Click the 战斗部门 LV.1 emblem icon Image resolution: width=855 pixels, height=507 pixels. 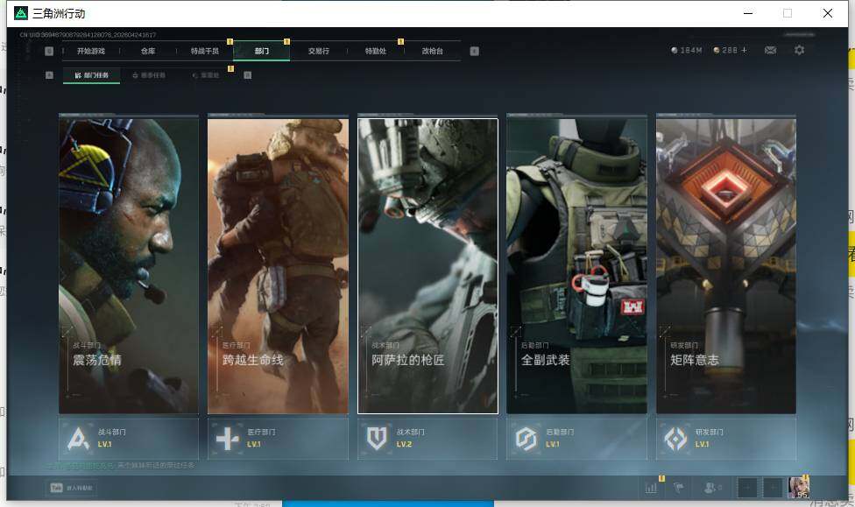click(78, 439)
